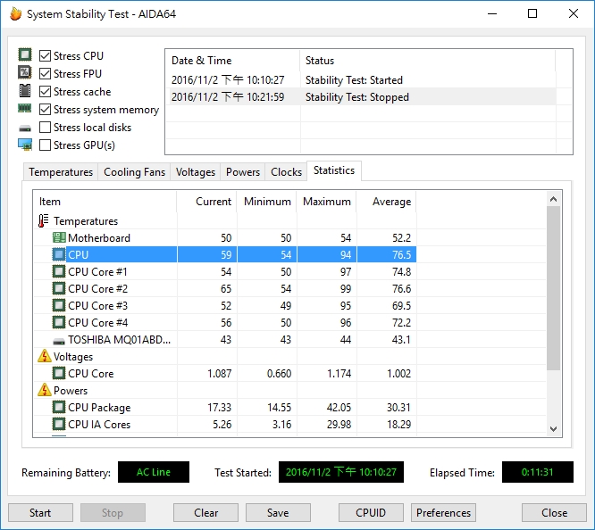The height and width of the screenshot is (530, 595).
Task: Select the Stability Test: Started log entry
Action: (361, 80)
